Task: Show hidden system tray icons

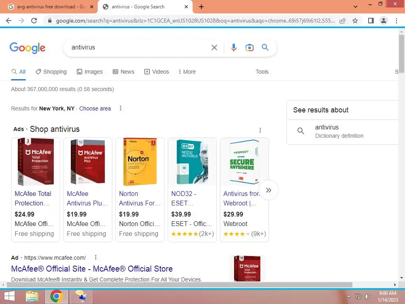Action: coord(349,296)
